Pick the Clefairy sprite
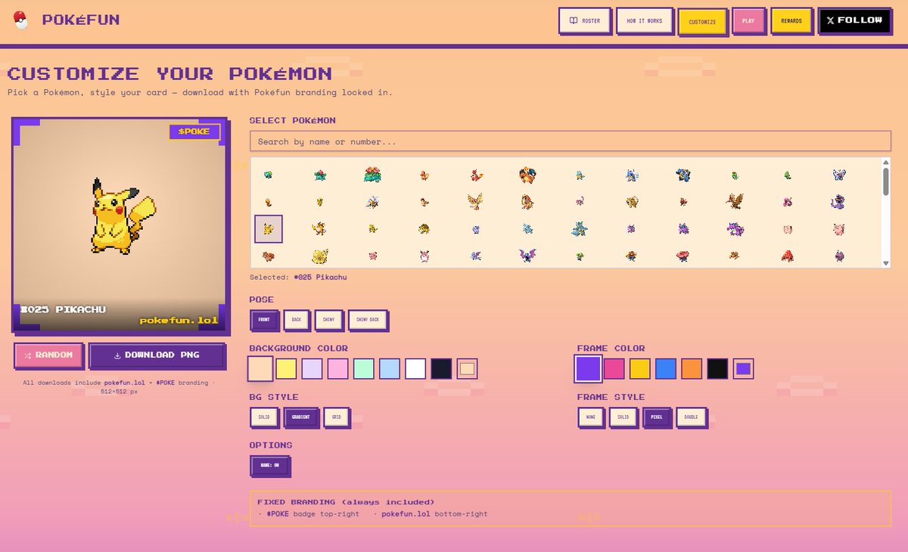 click(787, 228)
